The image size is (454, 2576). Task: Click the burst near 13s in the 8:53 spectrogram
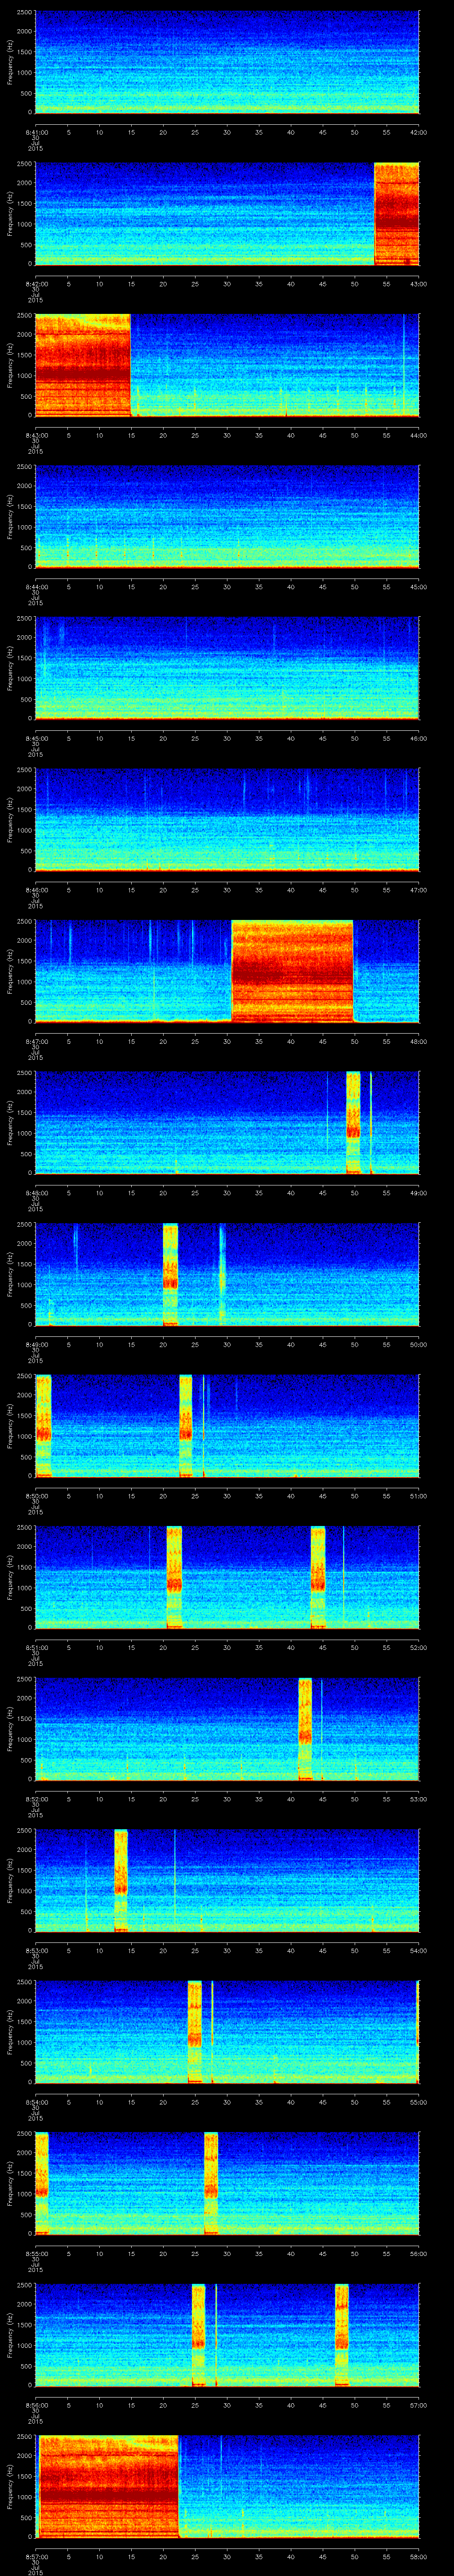coord(121,1880)
